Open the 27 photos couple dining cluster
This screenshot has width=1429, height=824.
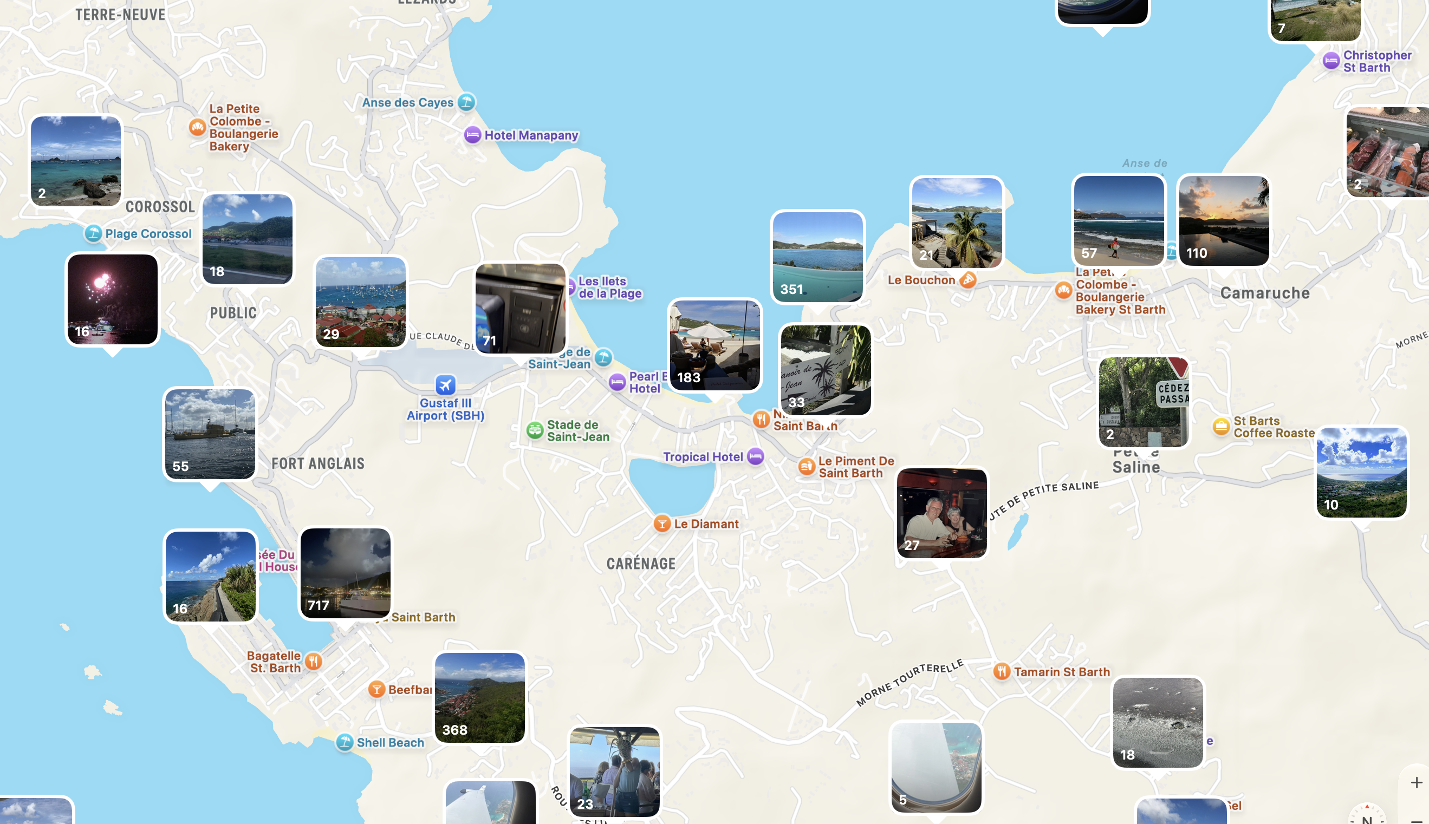point(942,513)
